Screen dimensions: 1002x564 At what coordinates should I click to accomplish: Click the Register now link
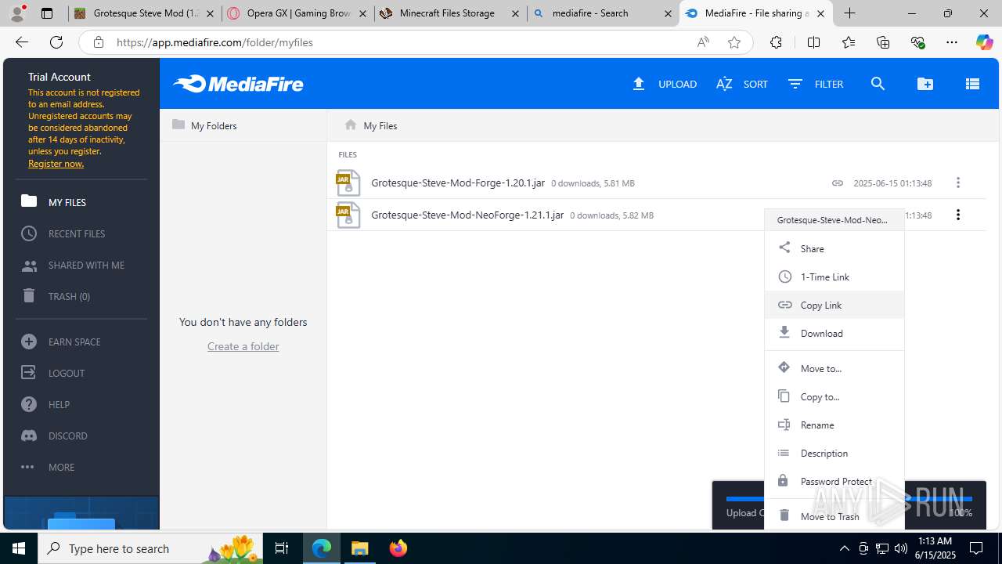(x=56, y=164)
